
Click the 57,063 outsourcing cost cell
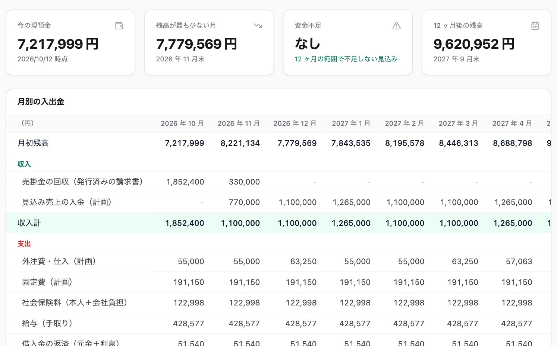(519, 262)
